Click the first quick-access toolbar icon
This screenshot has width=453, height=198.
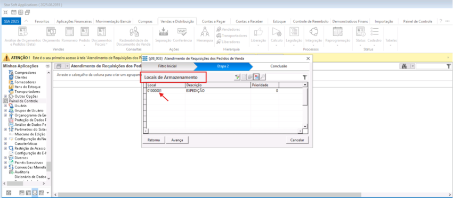click(5, 12)
